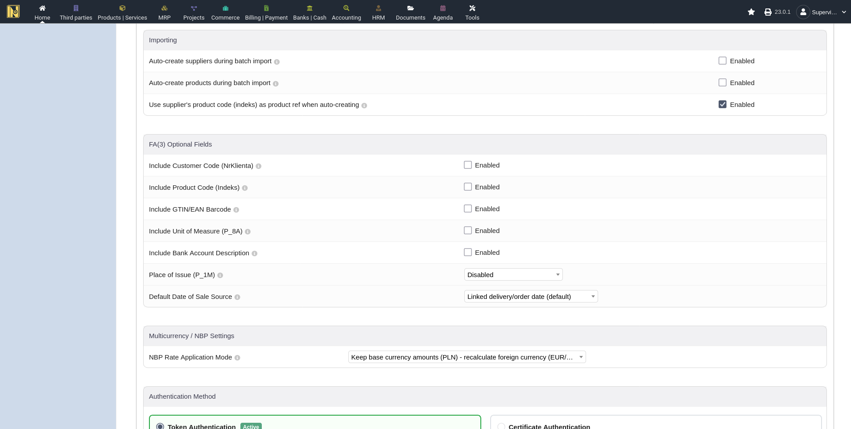Open NBP Rate Application Mode dropdown
This screenshot has width=851, height=429.
tap(467, 357)
